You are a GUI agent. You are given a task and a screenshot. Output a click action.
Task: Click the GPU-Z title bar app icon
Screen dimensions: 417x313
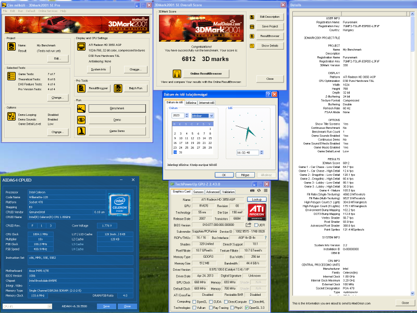tap(172, 184)
